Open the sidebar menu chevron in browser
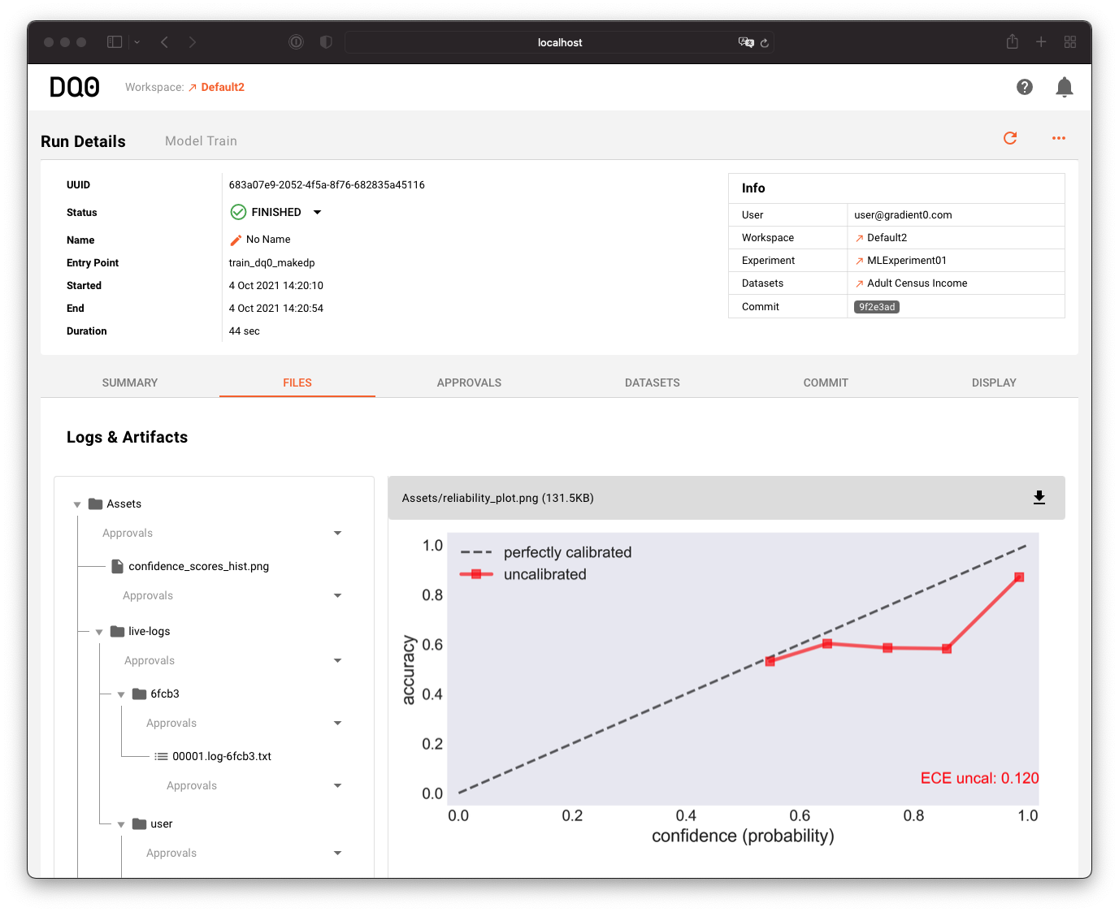 (x=137, y=42)
